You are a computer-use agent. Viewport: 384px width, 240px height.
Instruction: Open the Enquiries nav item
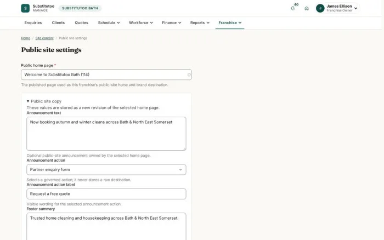(x=33, y=23)
